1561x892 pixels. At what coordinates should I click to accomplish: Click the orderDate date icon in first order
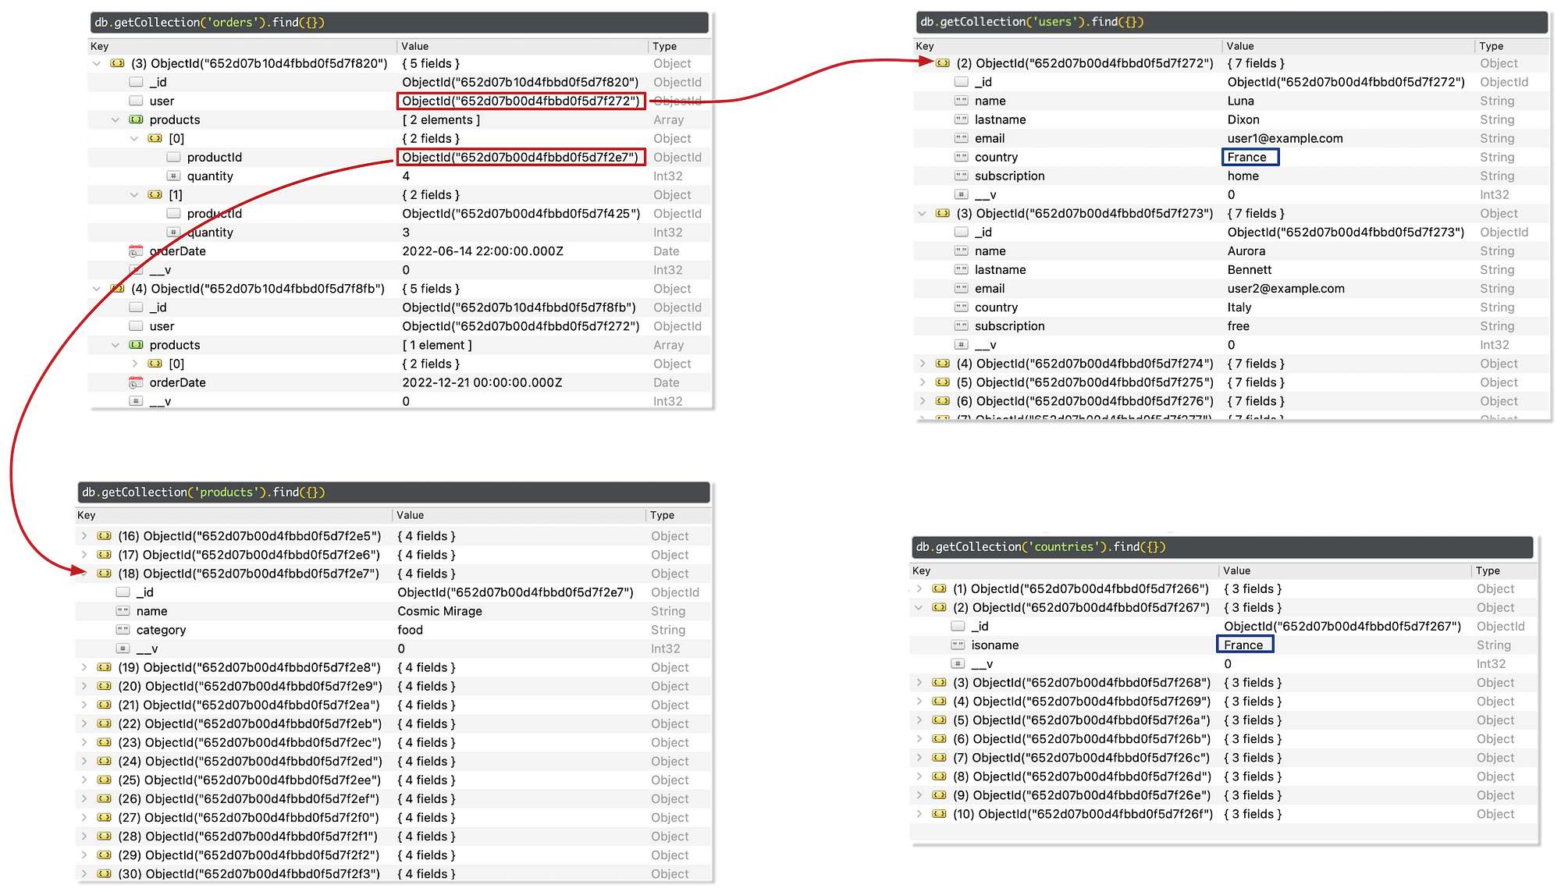(136, 251)
